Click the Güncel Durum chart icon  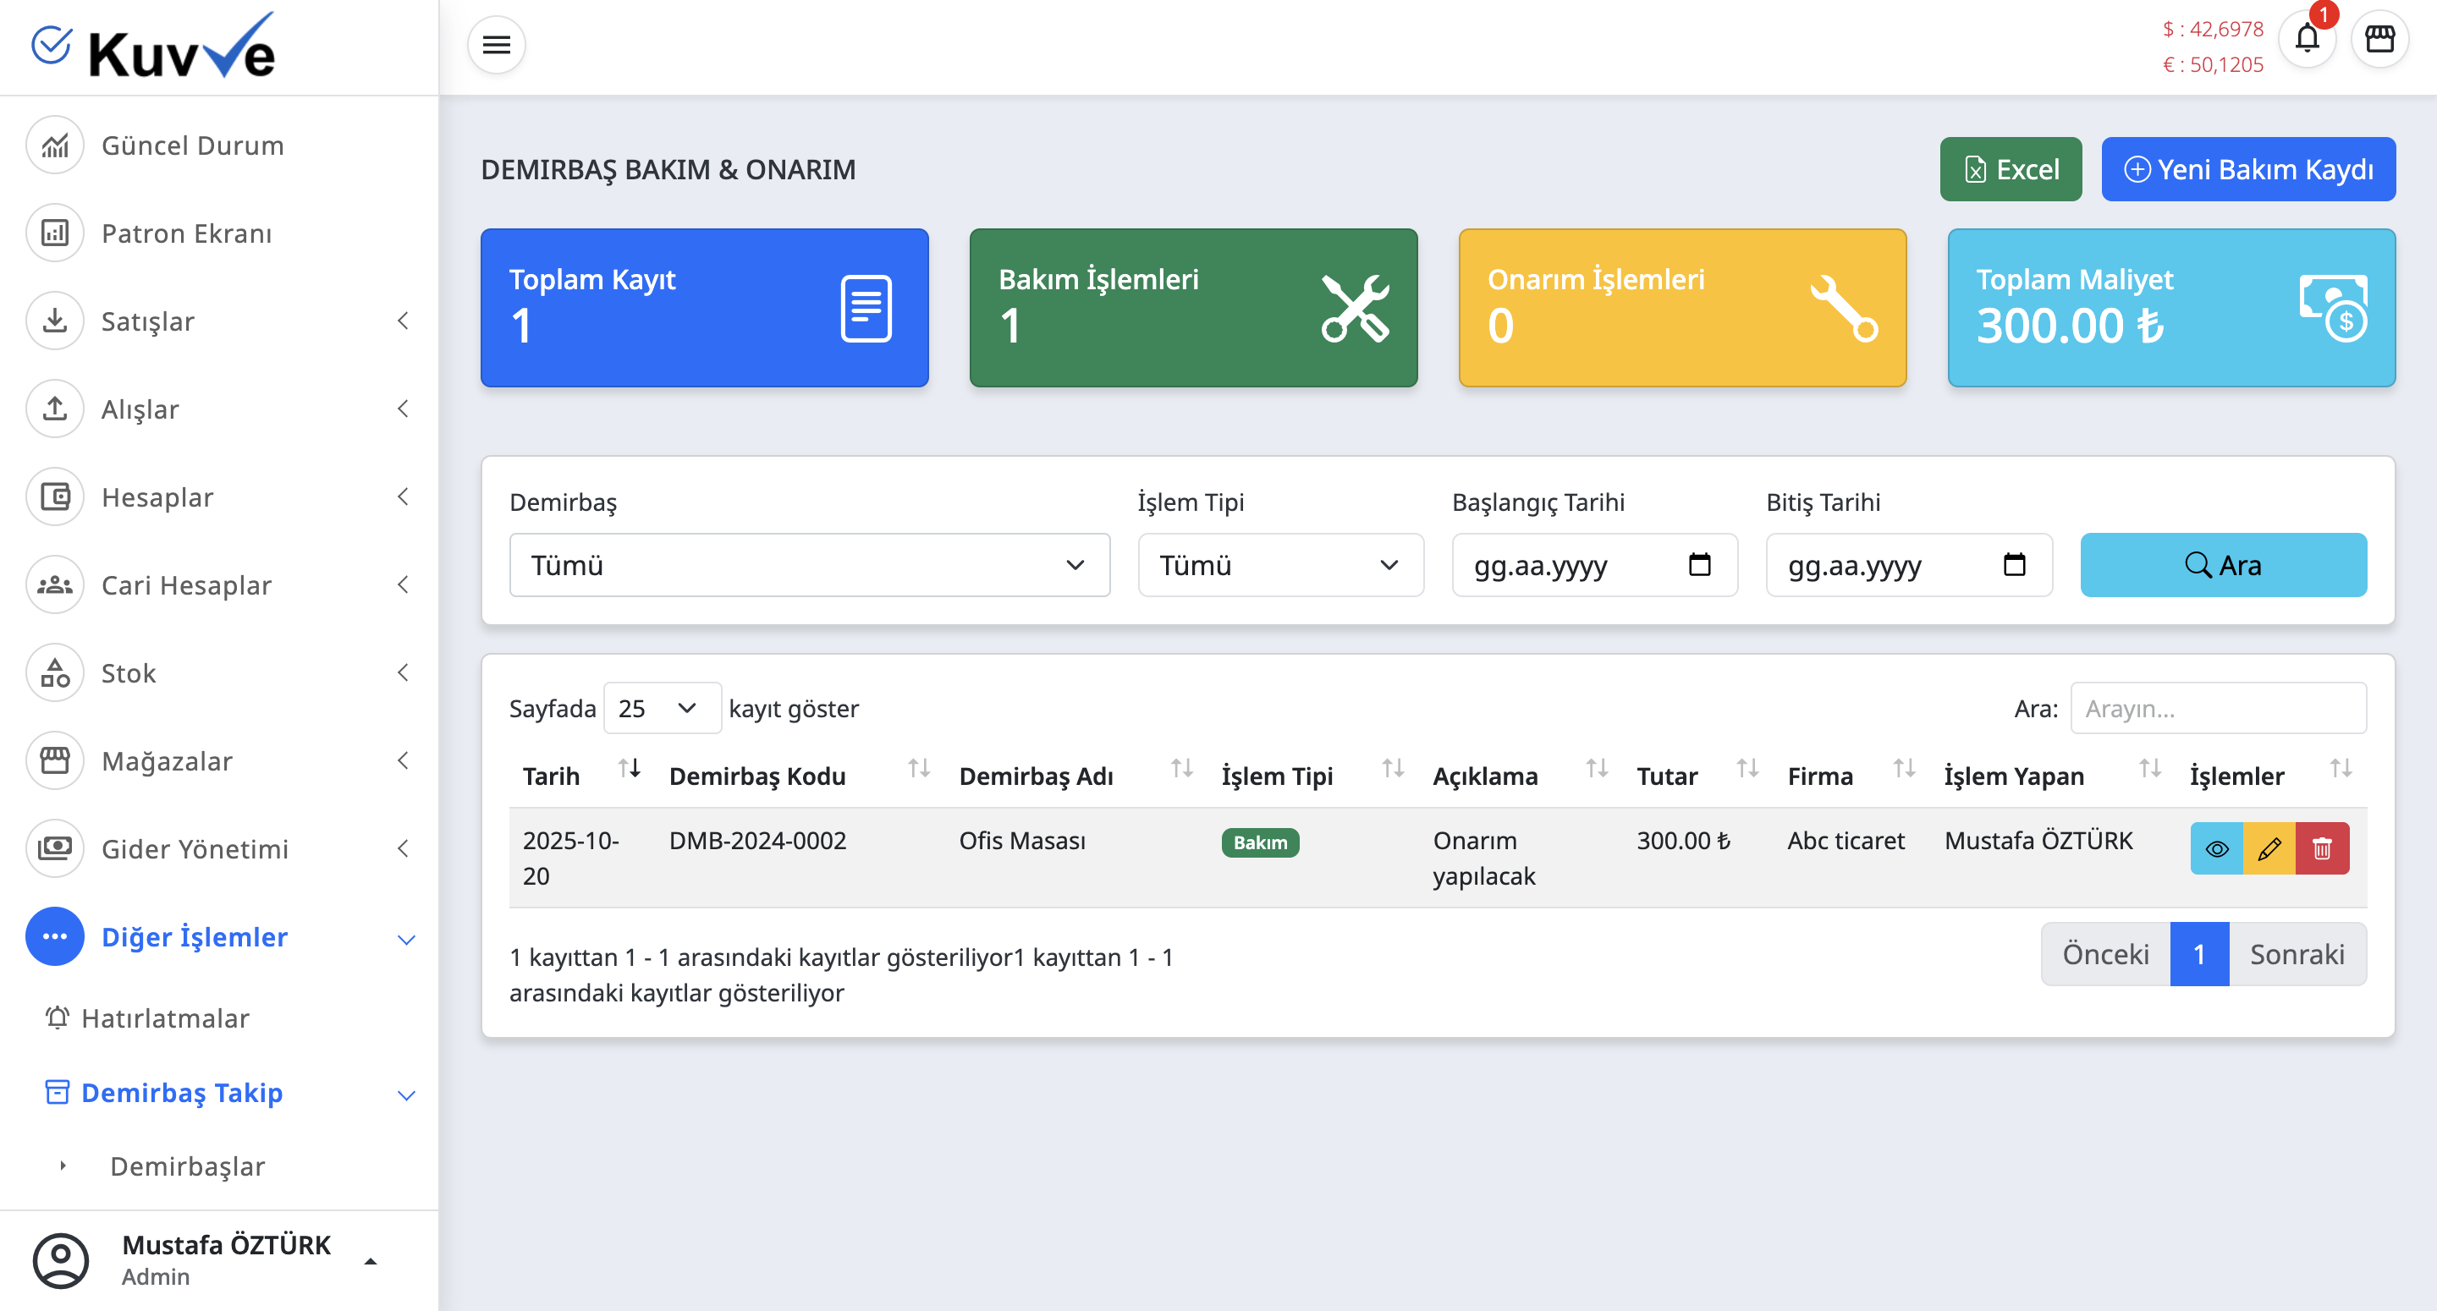click(x=55, y=145)
